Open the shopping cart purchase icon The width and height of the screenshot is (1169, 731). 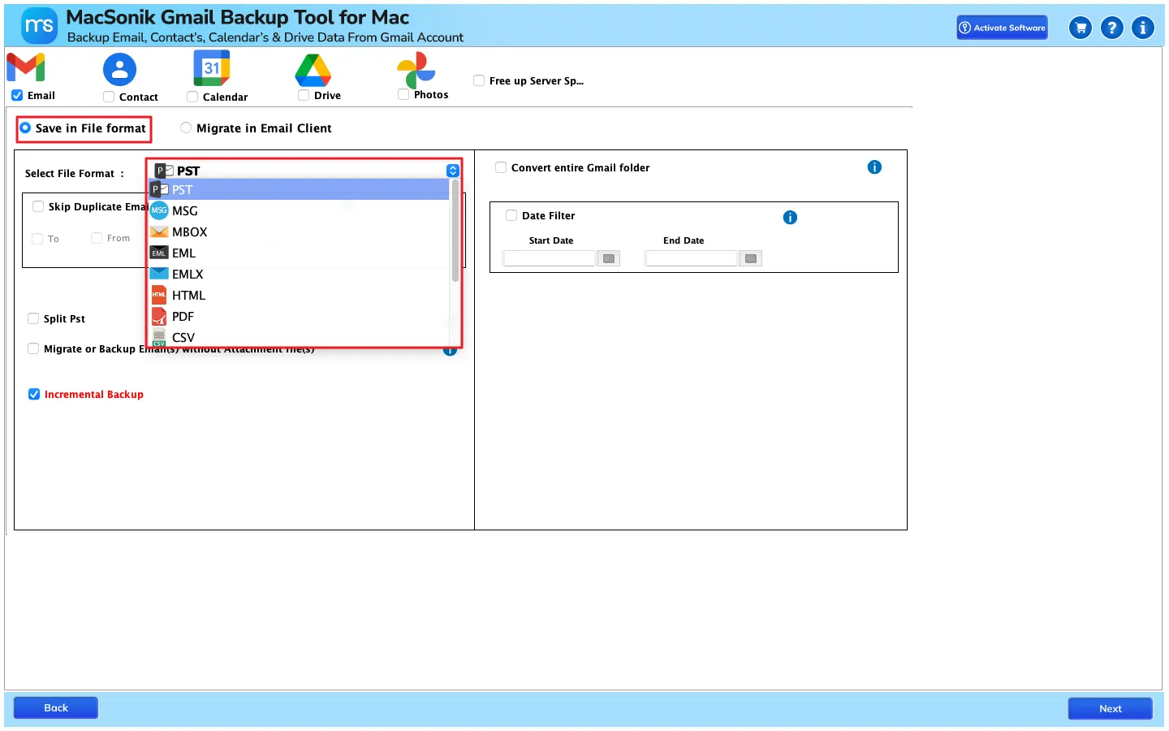click(1081, 28)
